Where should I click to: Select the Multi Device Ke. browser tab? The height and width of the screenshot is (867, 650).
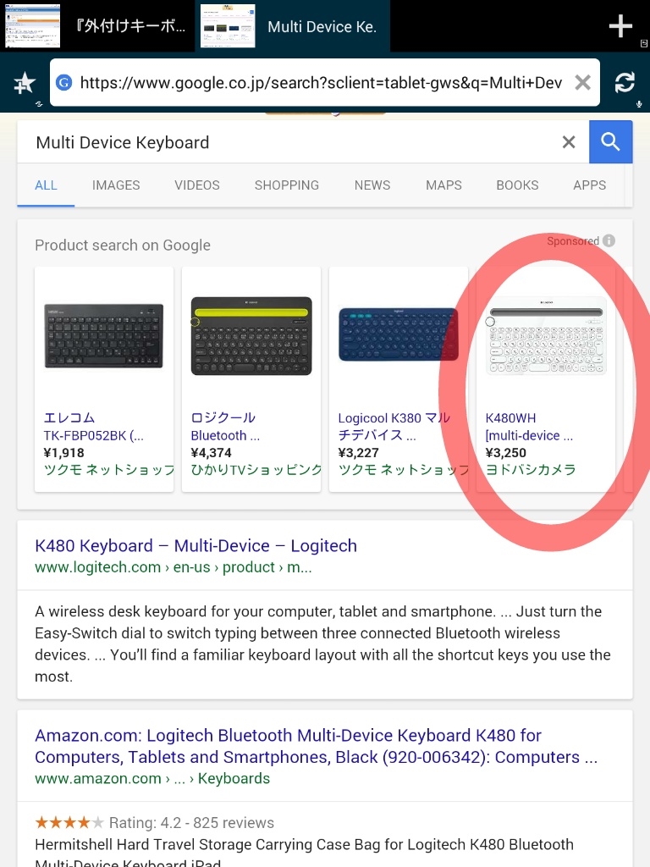(x=292, y=26)
